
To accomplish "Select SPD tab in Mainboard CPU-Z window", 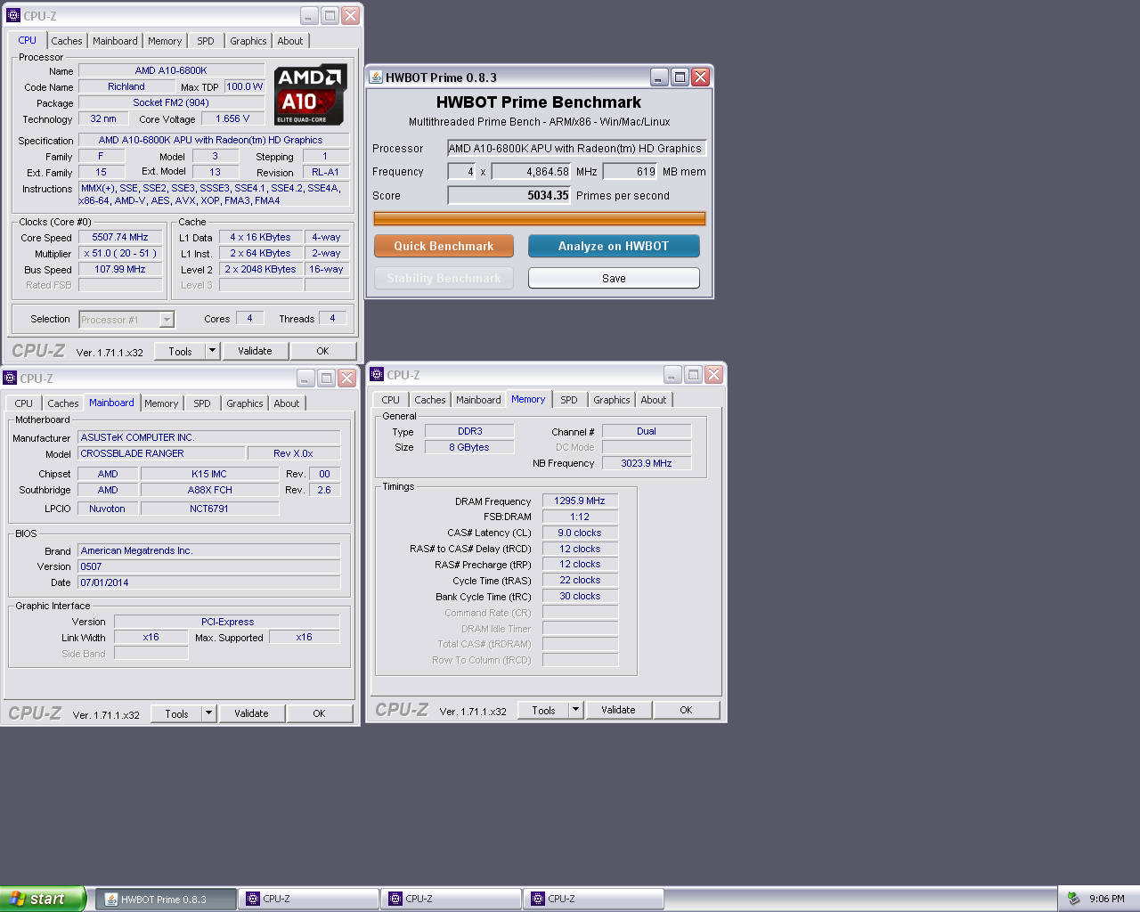I will coord(202,403).
